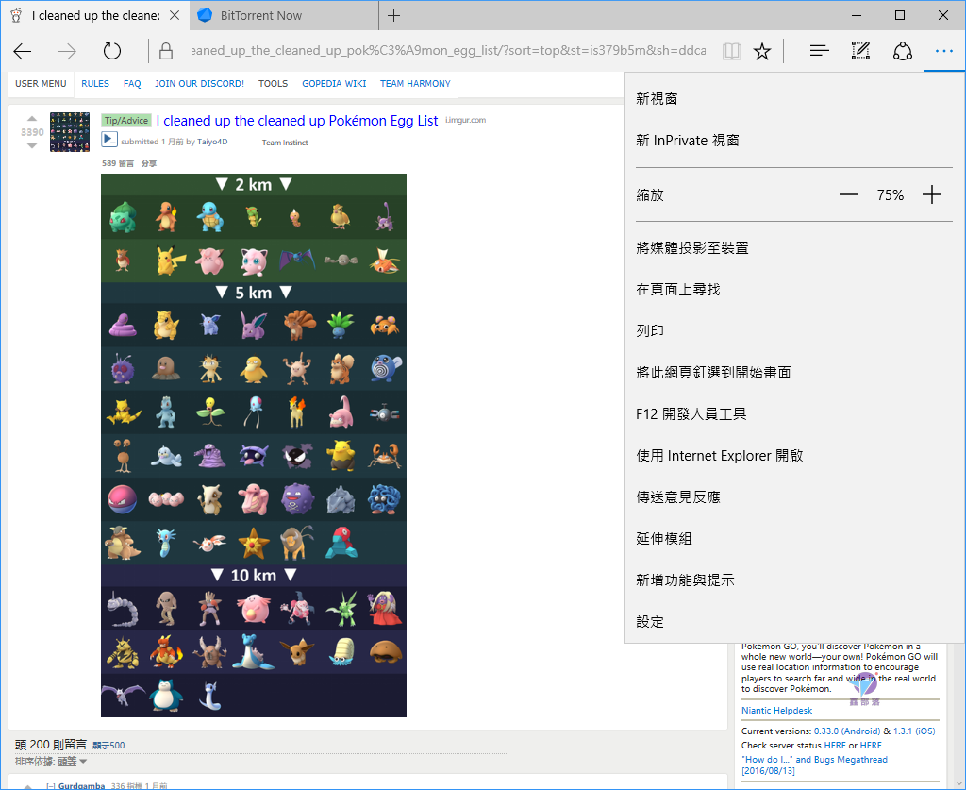The image size is (966, 790).
Task: Open the i.imgur.com domain link
Action: 466,120
